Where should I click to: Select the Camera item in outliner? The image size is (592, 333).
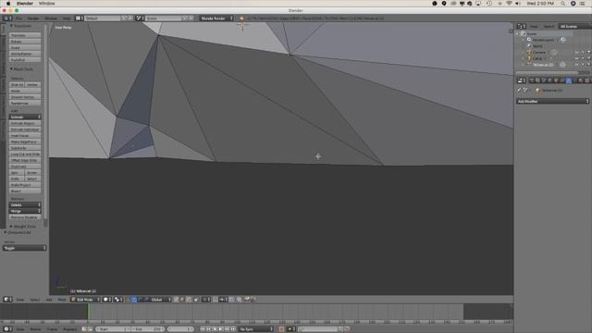(539, 53)
